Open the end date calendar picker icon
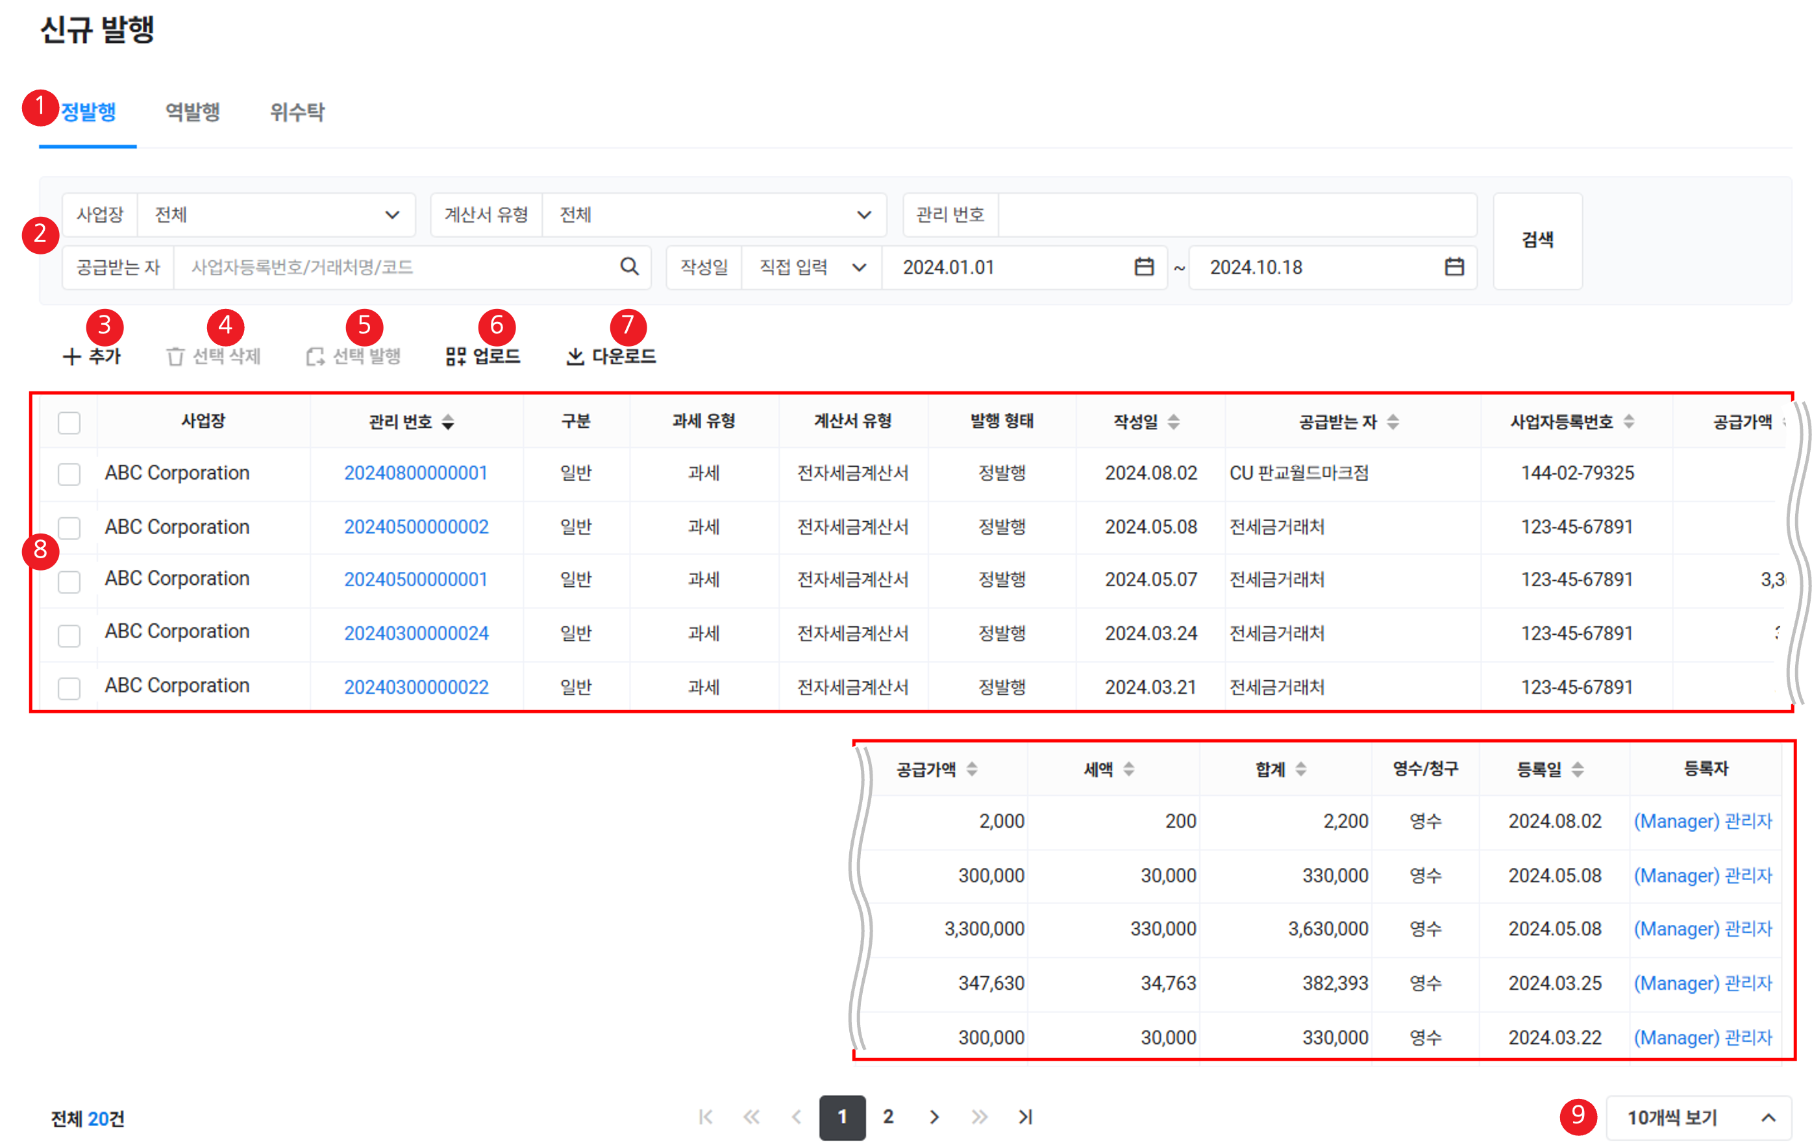Image resolution: width=1812 pixels, height=1145 pixels. [1454, 266]
